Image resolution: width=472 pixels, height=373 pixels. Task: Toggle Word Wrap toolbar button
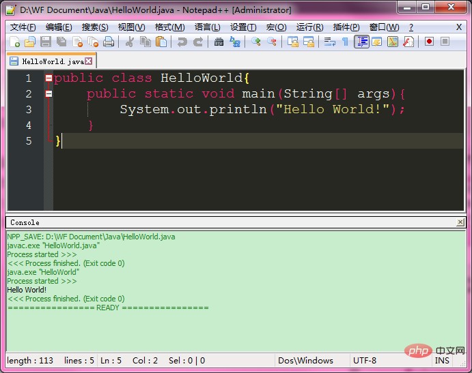tap(329, 42)
